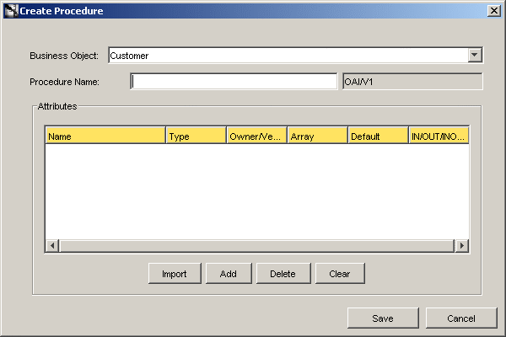Select the Default column header
506x337 pixels.
(x=378, y=136)
